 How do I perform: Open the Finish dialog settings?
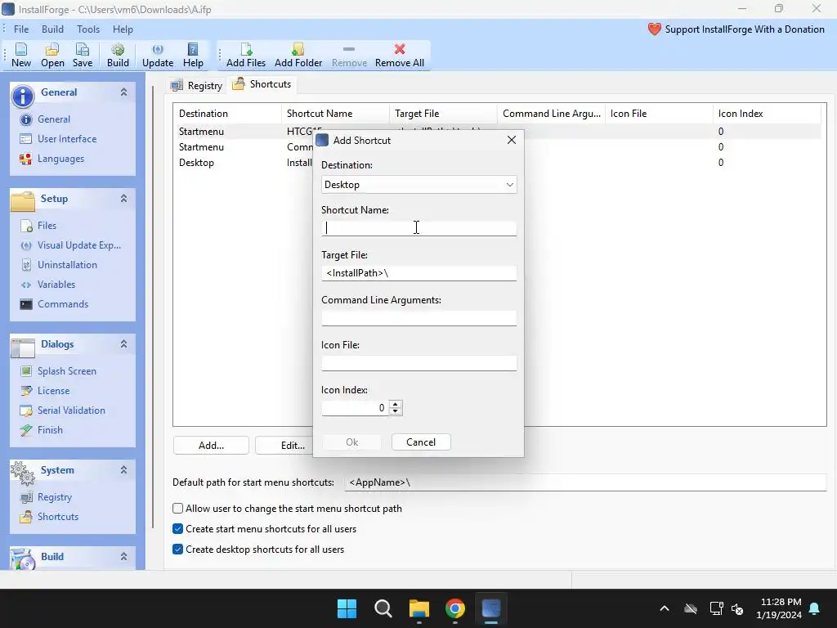pos(50,430)
